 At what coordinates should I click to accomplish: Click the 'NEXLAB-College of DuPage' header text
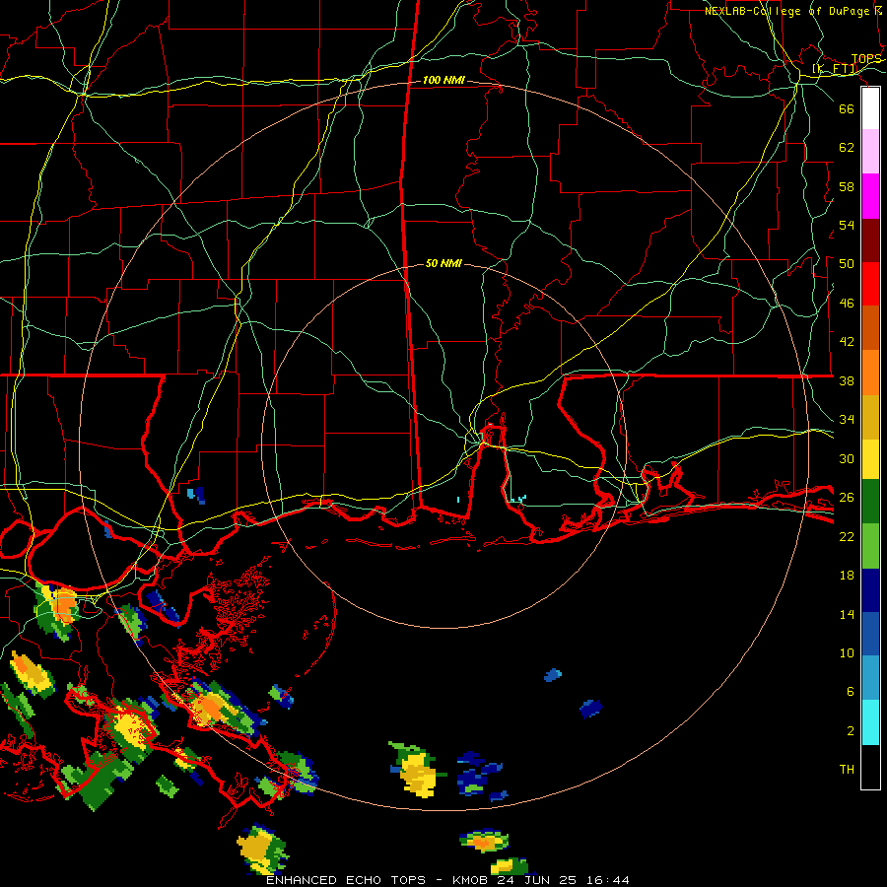[x=787, y=11]
